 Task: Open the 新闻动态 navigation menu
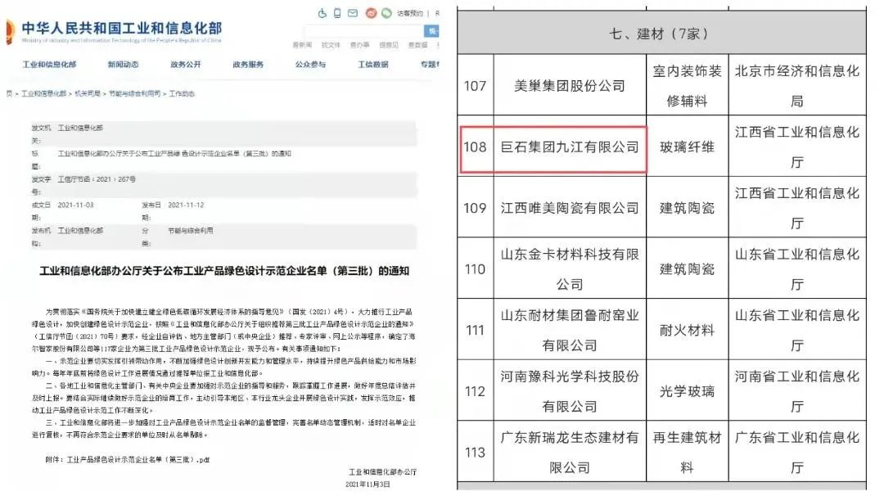[123, 65]
